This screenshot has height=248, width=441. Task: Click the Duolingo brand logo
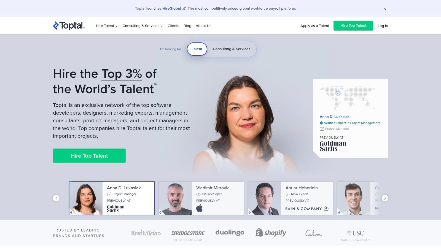[230, 233]
